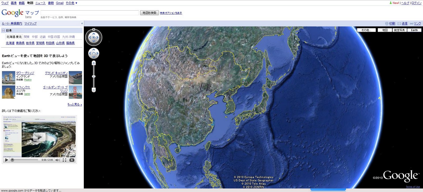Image resolution: width=423 pixels, height=192 pixels.
Task: Select the 近畿 region tab
Action: (x=43, y=37)
